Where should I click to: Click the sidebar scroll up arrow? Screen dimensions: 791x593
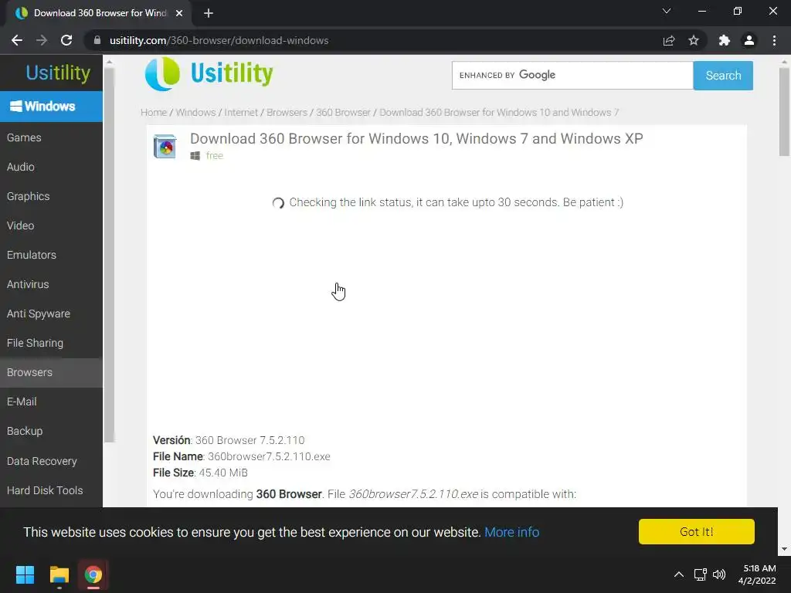109,62
